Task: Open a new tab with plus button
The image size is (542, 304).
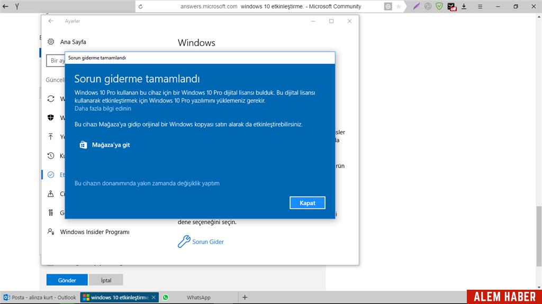Action: [x=245, y=298]
